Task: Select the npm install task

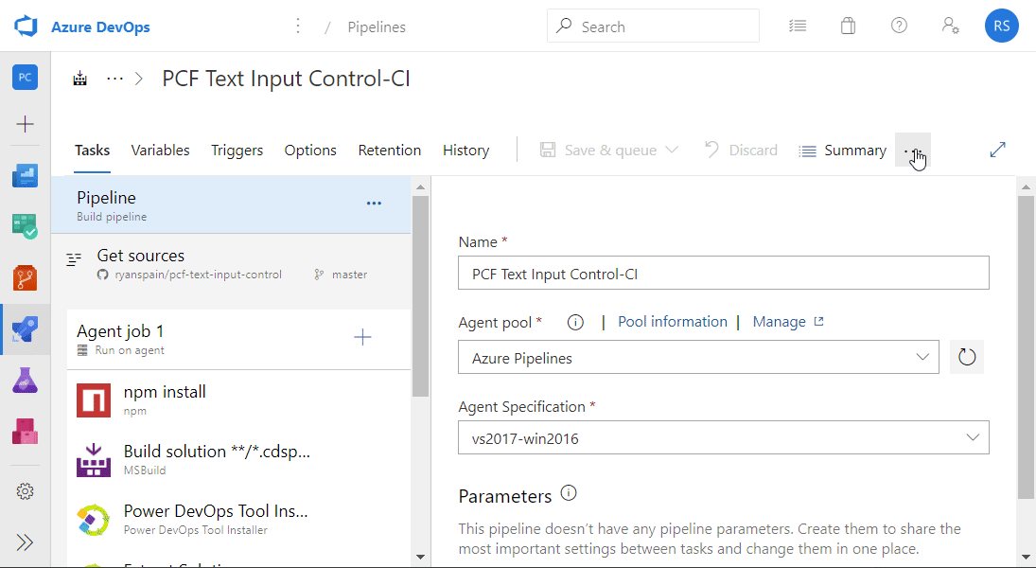Action: pyautogui.click(x=238, y=399)
